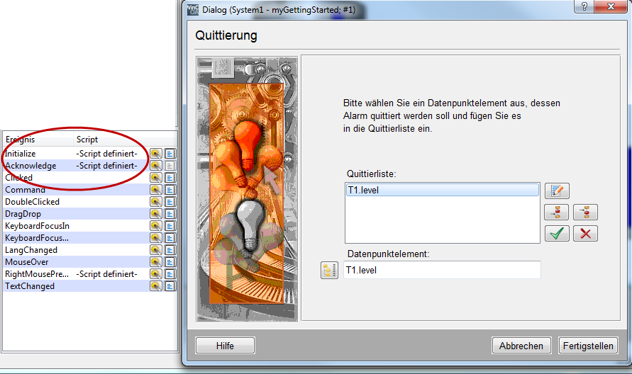Open the script editor icon in the MouseOver row
Screen dimensions: 632x374
170,263
